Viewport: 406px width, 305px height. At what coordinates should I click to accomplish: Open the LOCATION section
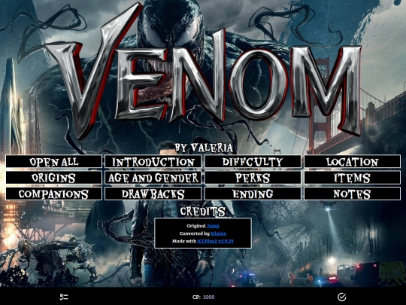(x=352, y=162)
